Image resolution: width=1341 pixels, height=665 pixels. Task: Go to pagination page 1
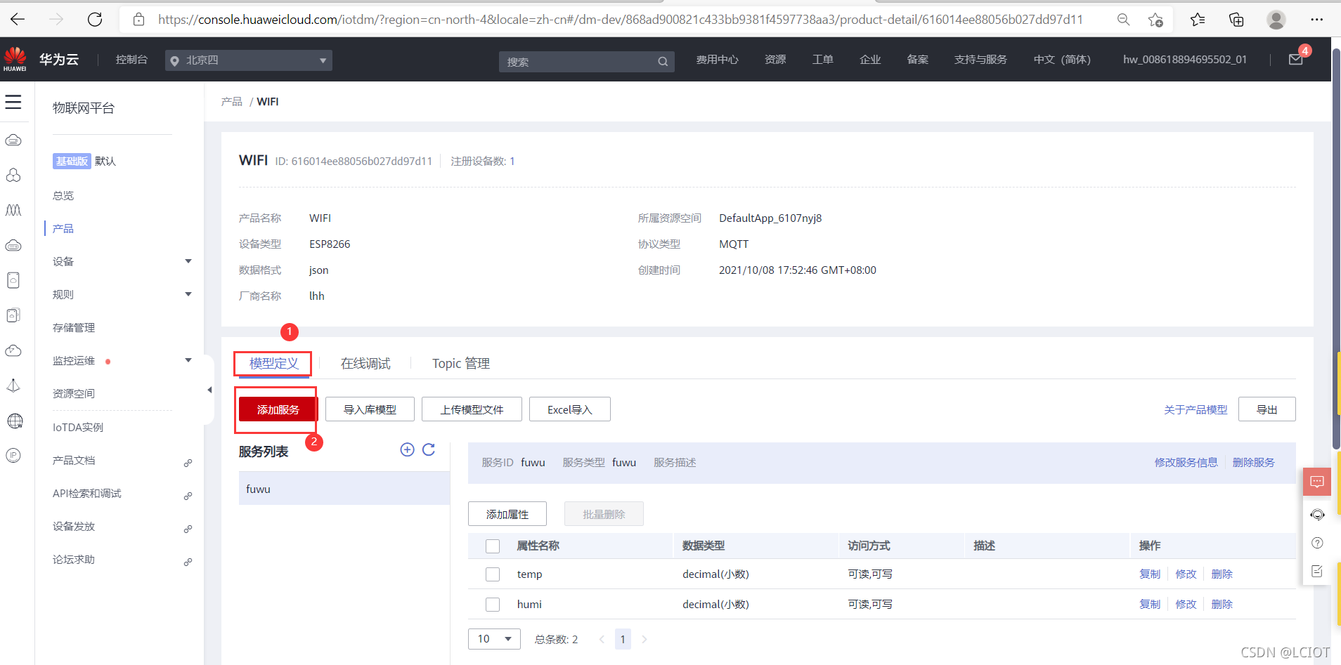pyautogui.click(x=623, y=639)
